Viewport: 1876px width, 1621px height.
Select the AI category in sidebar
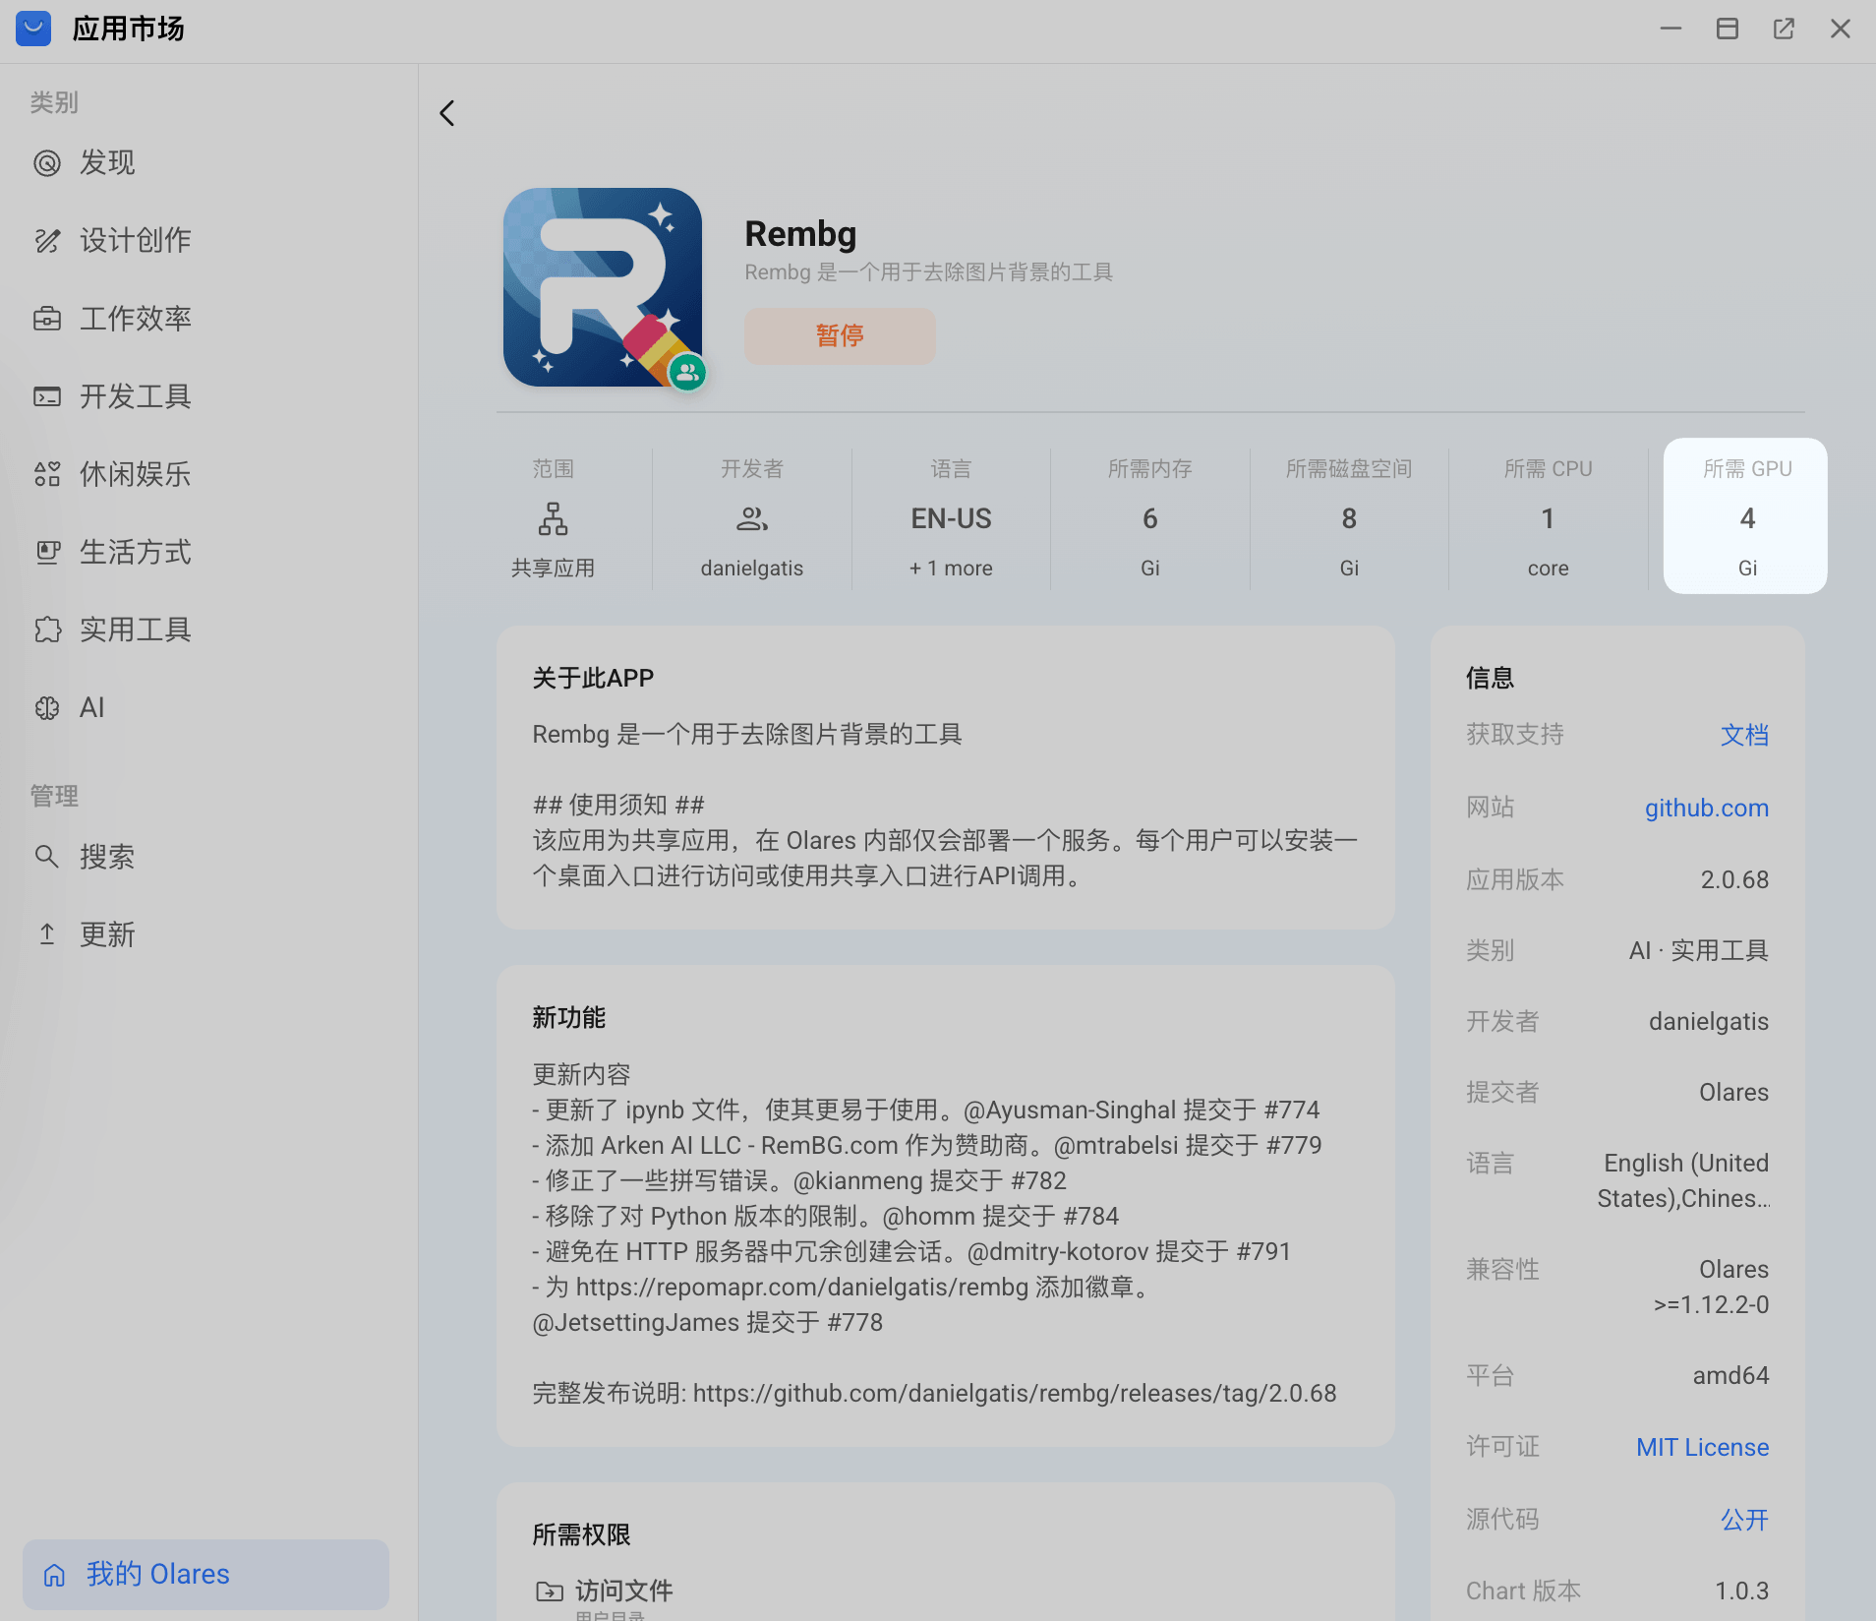(x=91, y=706)
